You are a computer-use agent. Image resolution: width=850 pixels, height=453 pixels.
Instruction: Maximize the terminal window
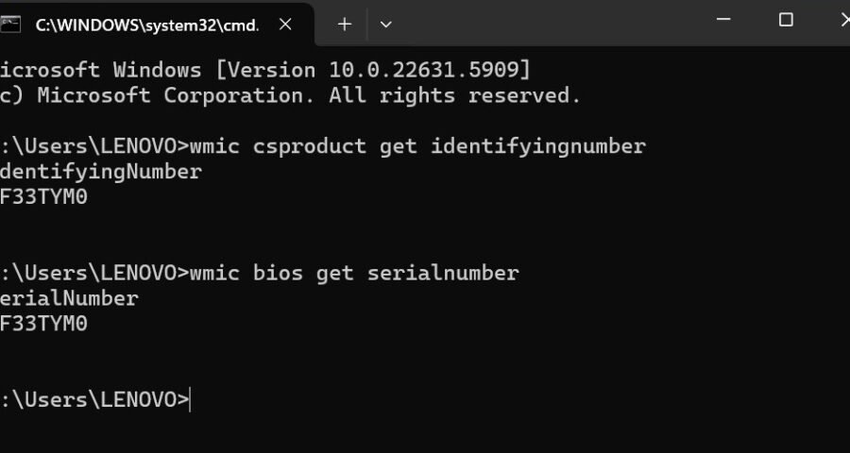point(786,20)
